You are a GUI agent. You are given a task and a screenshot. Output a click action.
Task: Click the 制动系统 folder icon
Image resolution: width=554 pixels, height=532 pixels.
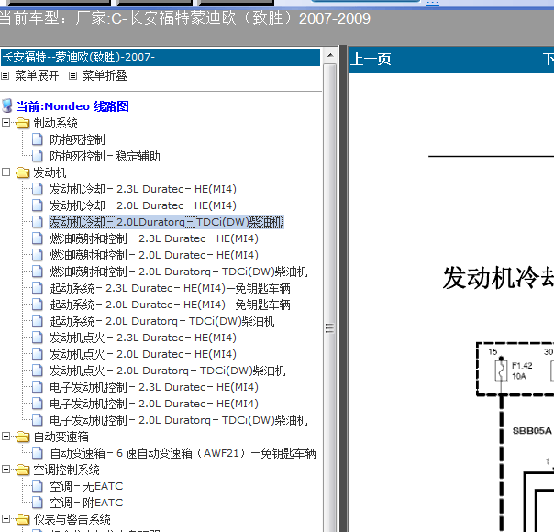[x=23, y=123]
